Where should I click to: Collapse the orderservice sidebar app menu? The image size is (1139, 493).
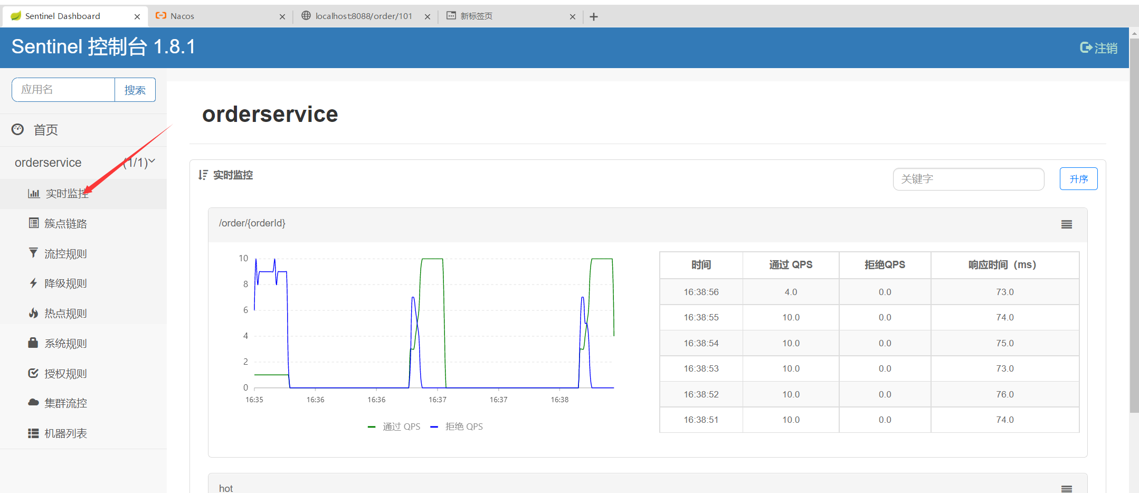151,162
